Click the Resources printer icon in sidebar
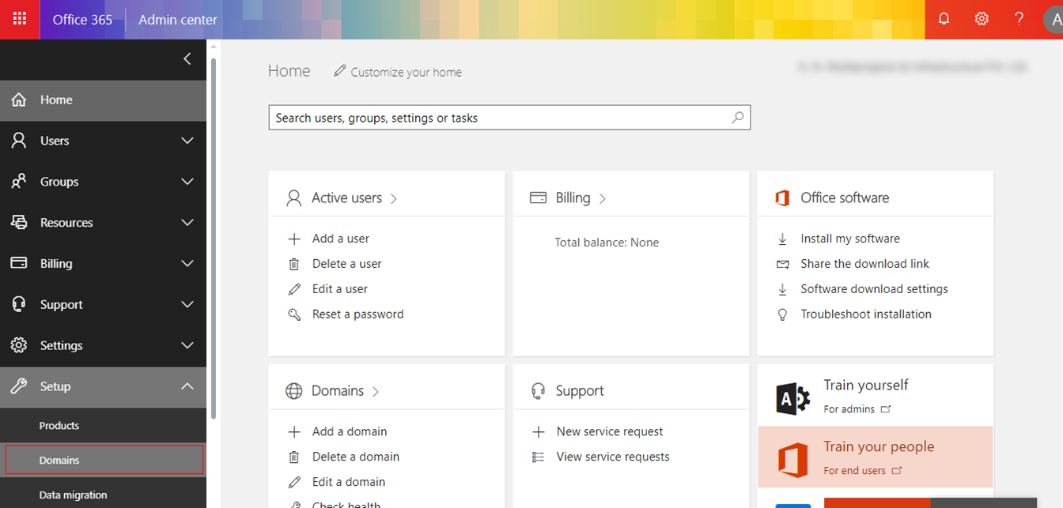The image size is (1063, 508). pos(19,223)
